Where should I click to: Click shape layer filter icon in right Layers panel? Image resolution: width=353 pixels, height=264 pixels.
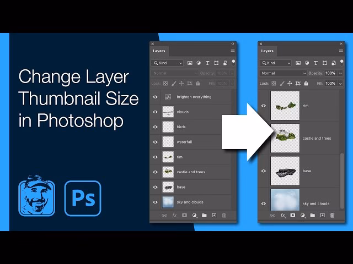tap(325, 63)
